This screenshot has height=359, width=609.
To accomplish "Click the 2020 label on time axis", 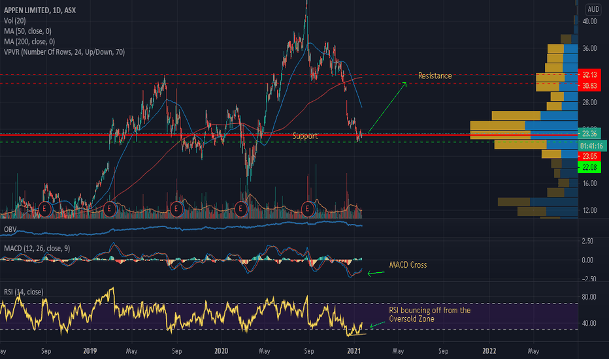I will pyautogui.click(x=221, y=351).
